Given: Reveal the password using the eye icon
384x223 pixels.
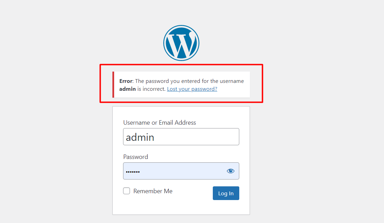Looking at the screenshot, I should pos(230,171).
